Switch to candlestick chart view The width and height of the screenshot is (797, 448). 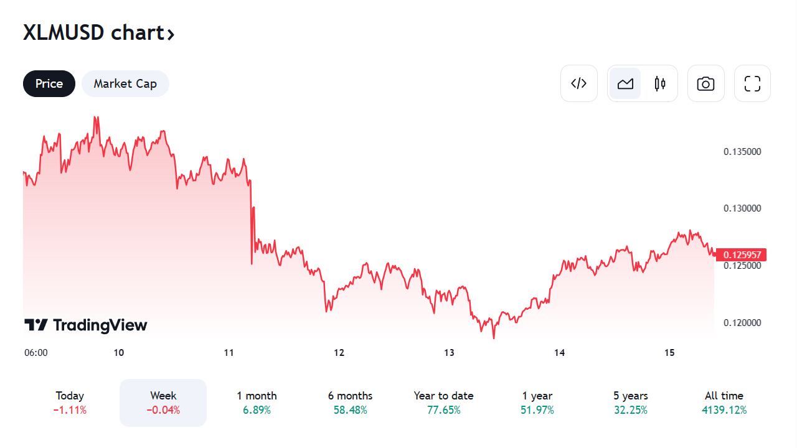point(660,83)
